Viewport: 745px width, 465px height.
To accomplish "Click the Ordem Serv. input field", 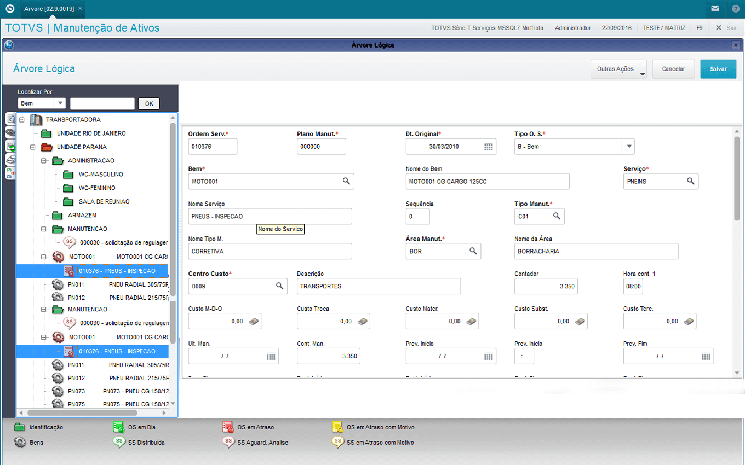I will (x=213, y=147).
